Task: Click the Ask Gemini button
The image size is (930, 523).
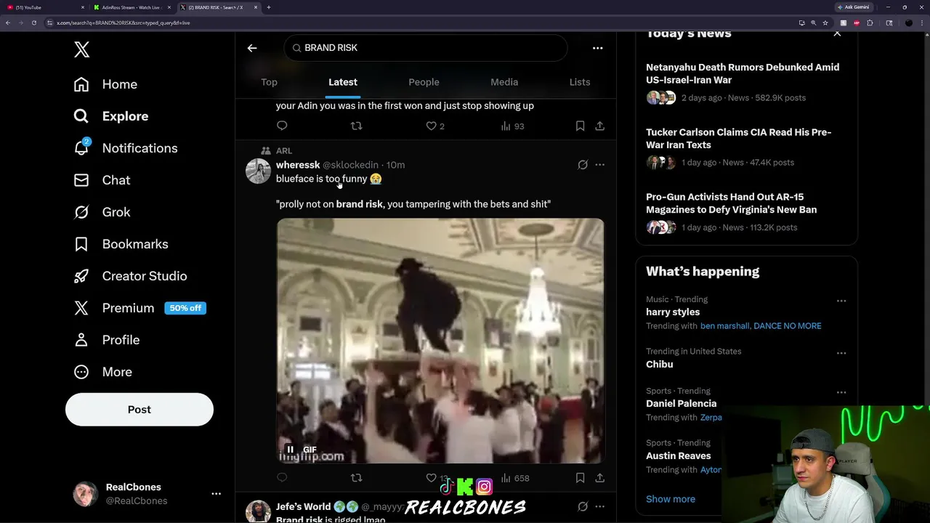Action: point(853,7)
